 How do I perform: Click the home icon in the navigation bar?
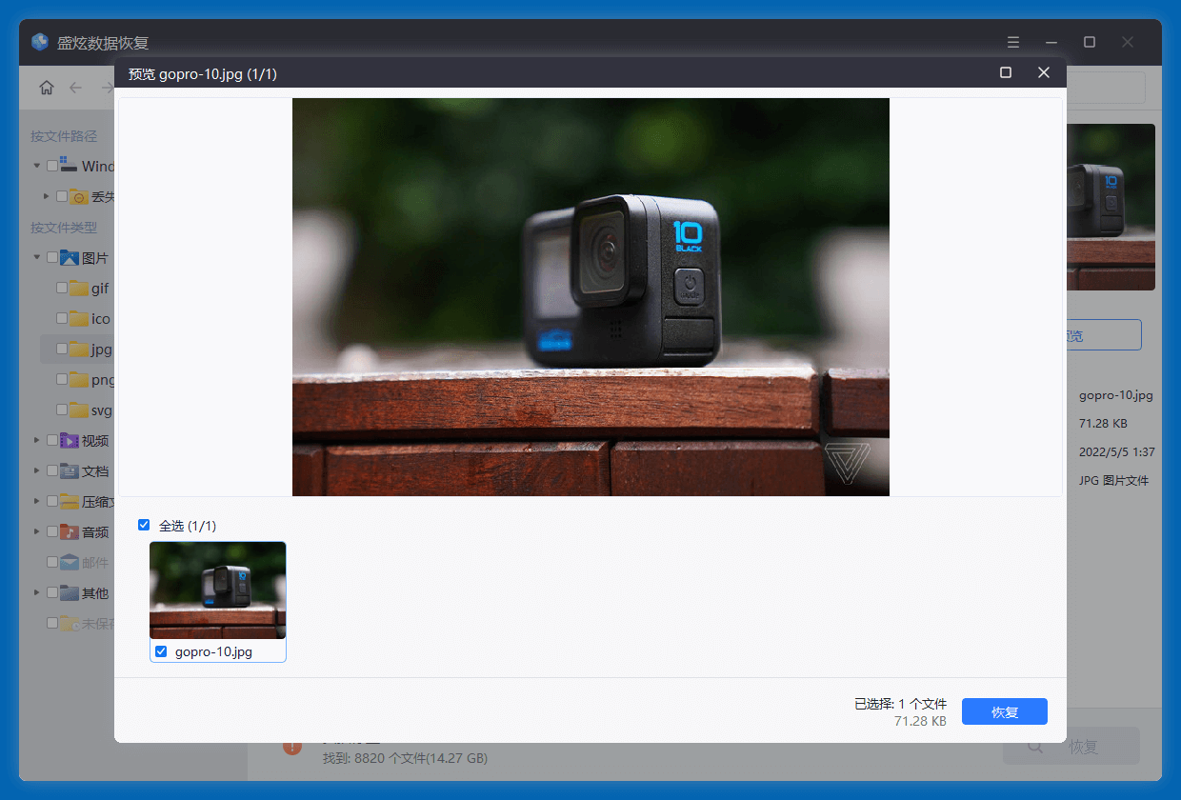[x=47, y=88]
